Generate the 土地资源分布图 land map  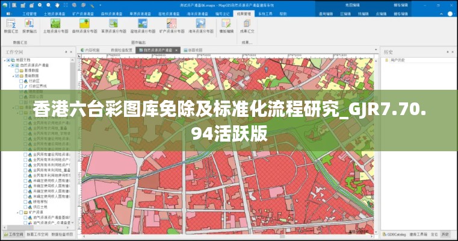55,26
